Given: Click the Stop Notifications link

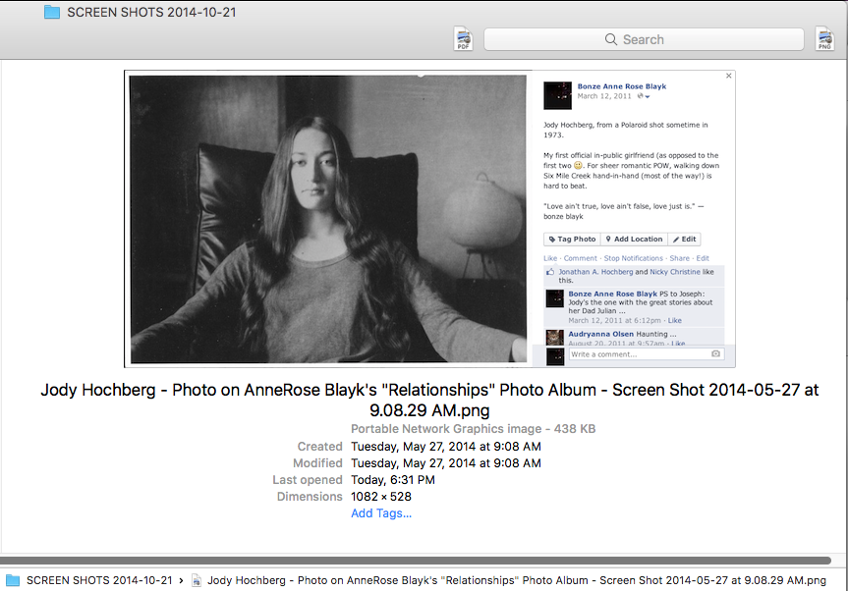Looking at the screenshot, I should pos(633,258).
